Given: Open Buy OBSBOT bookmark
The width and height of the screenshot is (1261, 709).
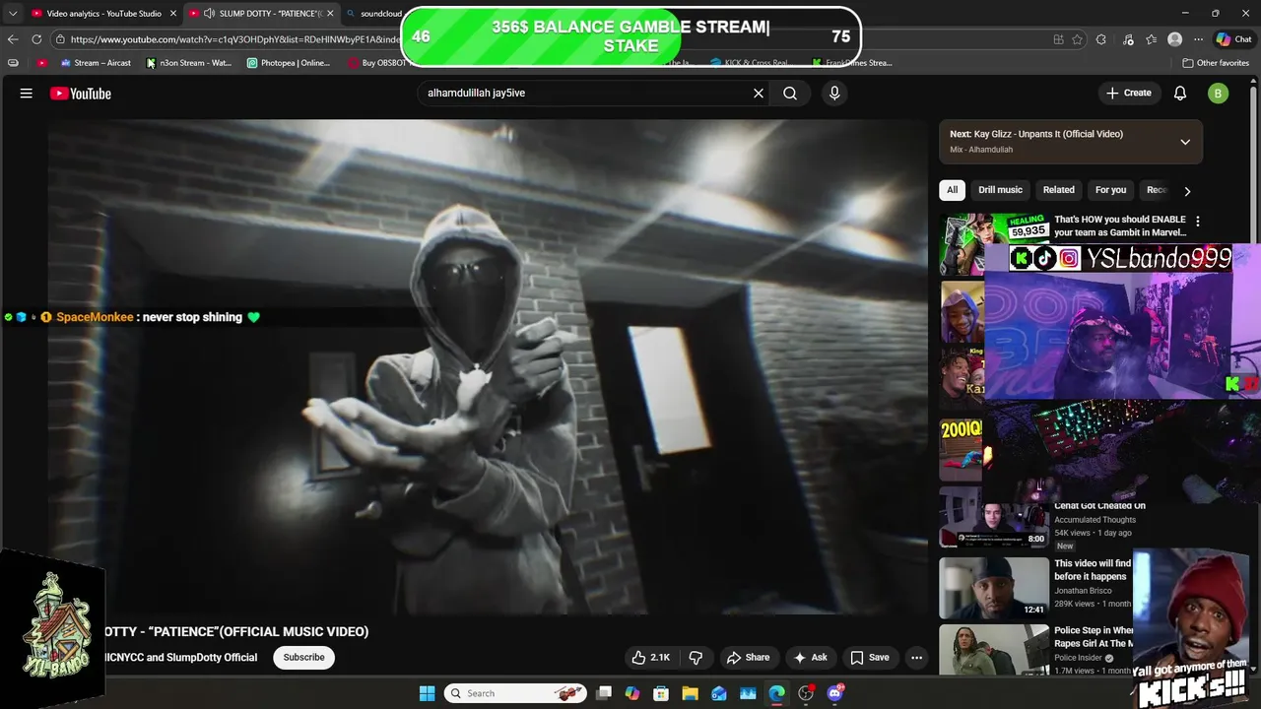Looking at the screenshot, I should tap(377, 63).
